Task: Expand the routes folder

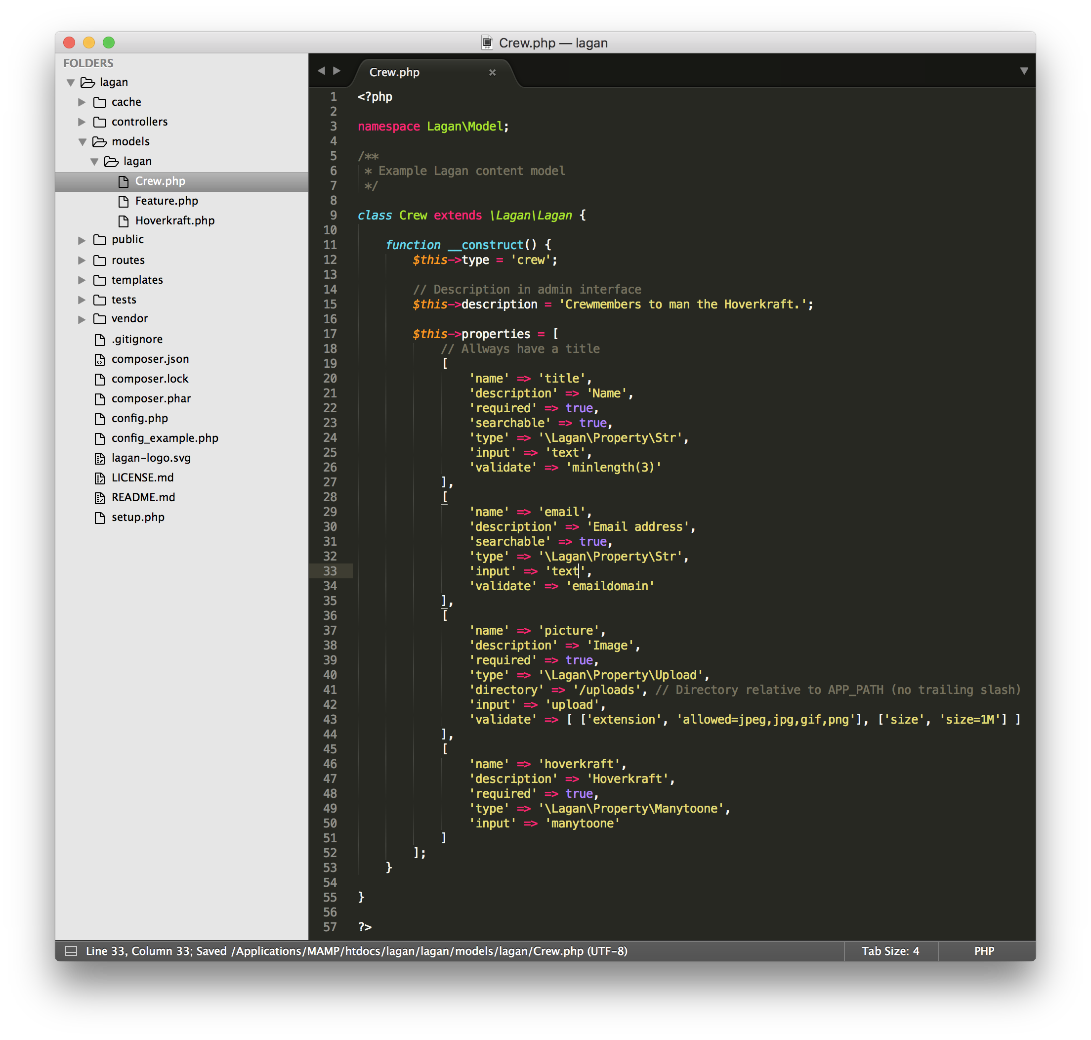Action: pyautogui.click(x=82, y=260)
